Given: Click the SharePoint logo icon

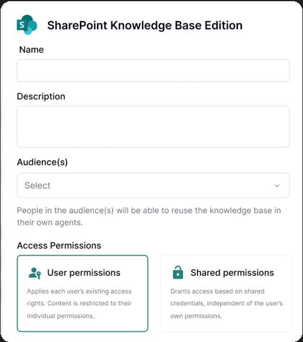Looking at the screenshot, I should click(x=27, y=25).
